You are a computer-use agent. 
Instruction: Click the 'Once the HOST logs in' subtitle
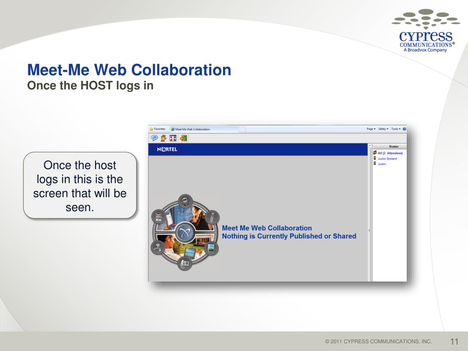[x=90, y=85]
